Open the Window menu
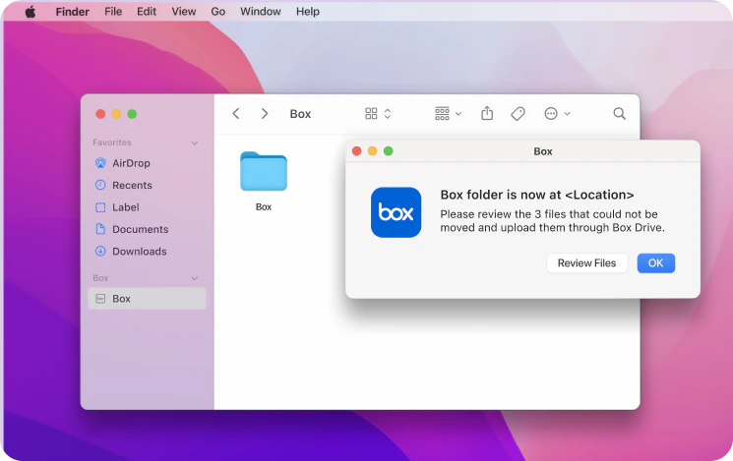 [x=261, y=12]
